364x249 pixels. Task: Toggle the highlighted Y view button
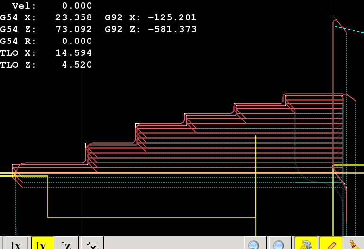pyautogui.click(x=42, y=244)
